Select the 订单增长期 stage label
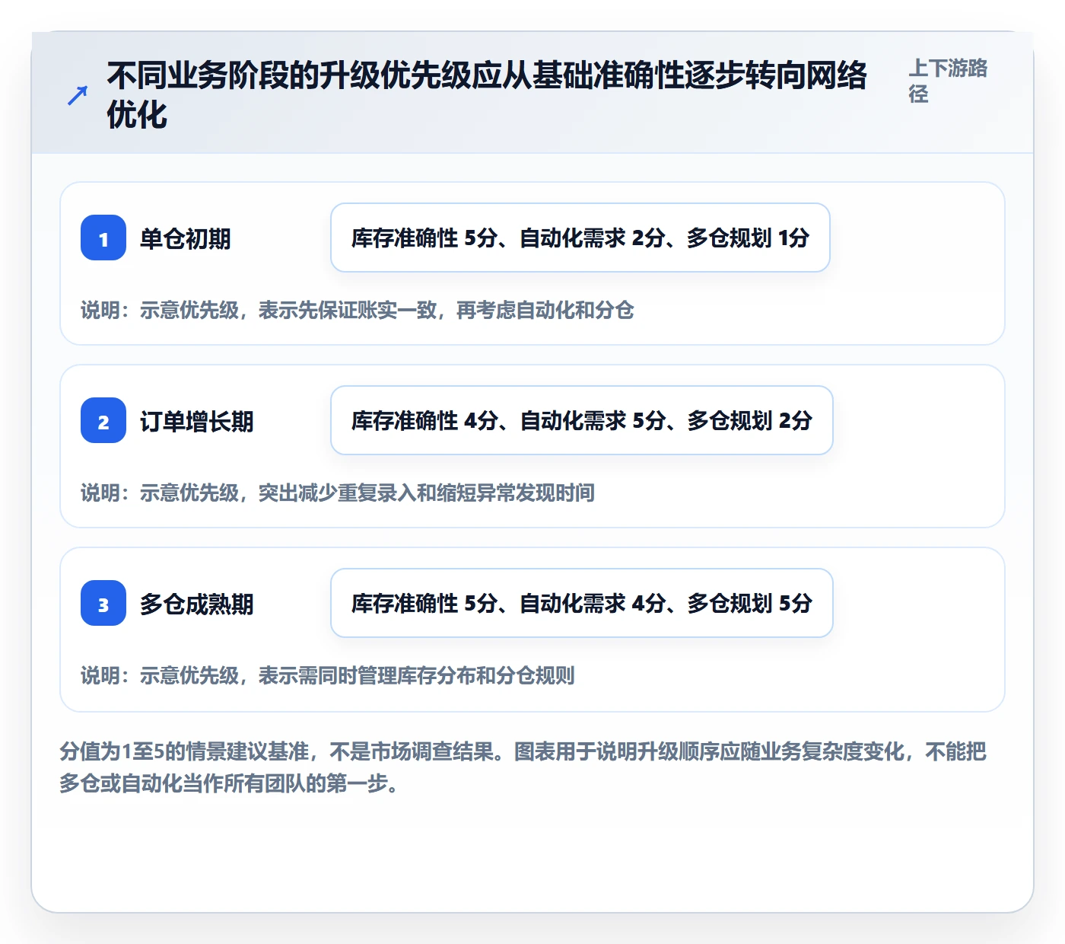Screen dimensions: 1065x944 (x=197, y=422)
